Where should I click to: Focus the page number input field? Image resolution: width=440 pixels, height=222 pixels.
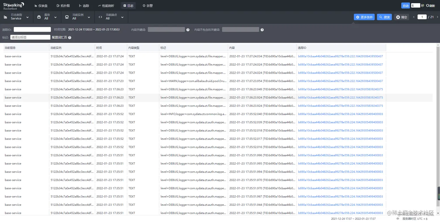coord(422,17)
